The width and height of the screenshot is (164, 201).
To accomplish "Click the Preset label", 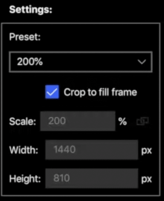I will [25, 37].
